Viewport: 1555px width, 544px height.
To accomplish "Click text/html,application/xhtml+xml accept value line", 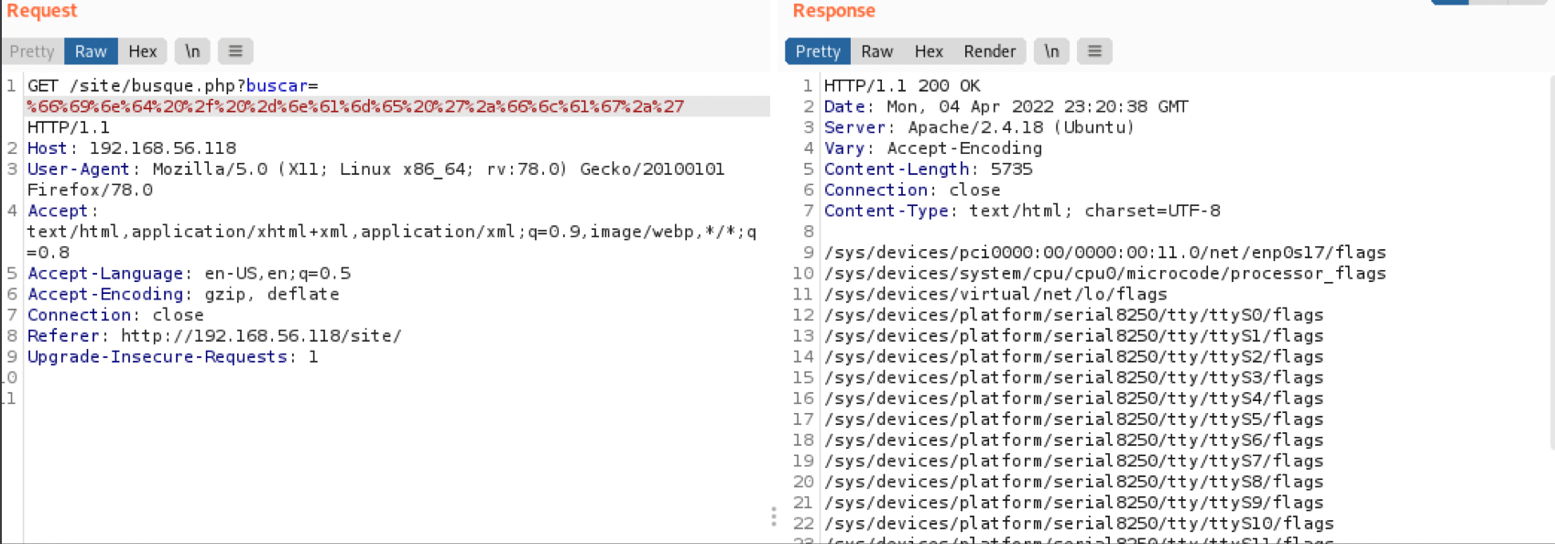I will pyautogui.click(x=392, y=233).
